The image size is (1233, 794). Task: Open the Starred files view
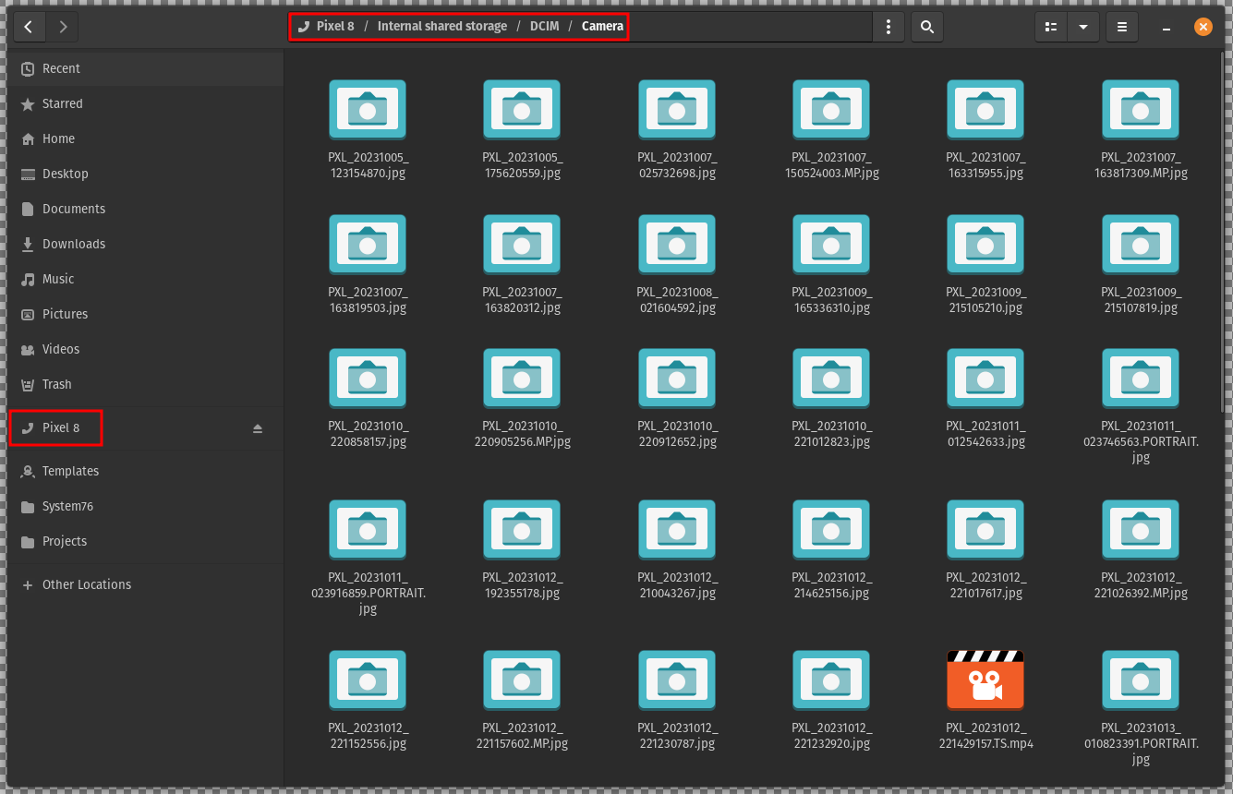coord(61,103)
